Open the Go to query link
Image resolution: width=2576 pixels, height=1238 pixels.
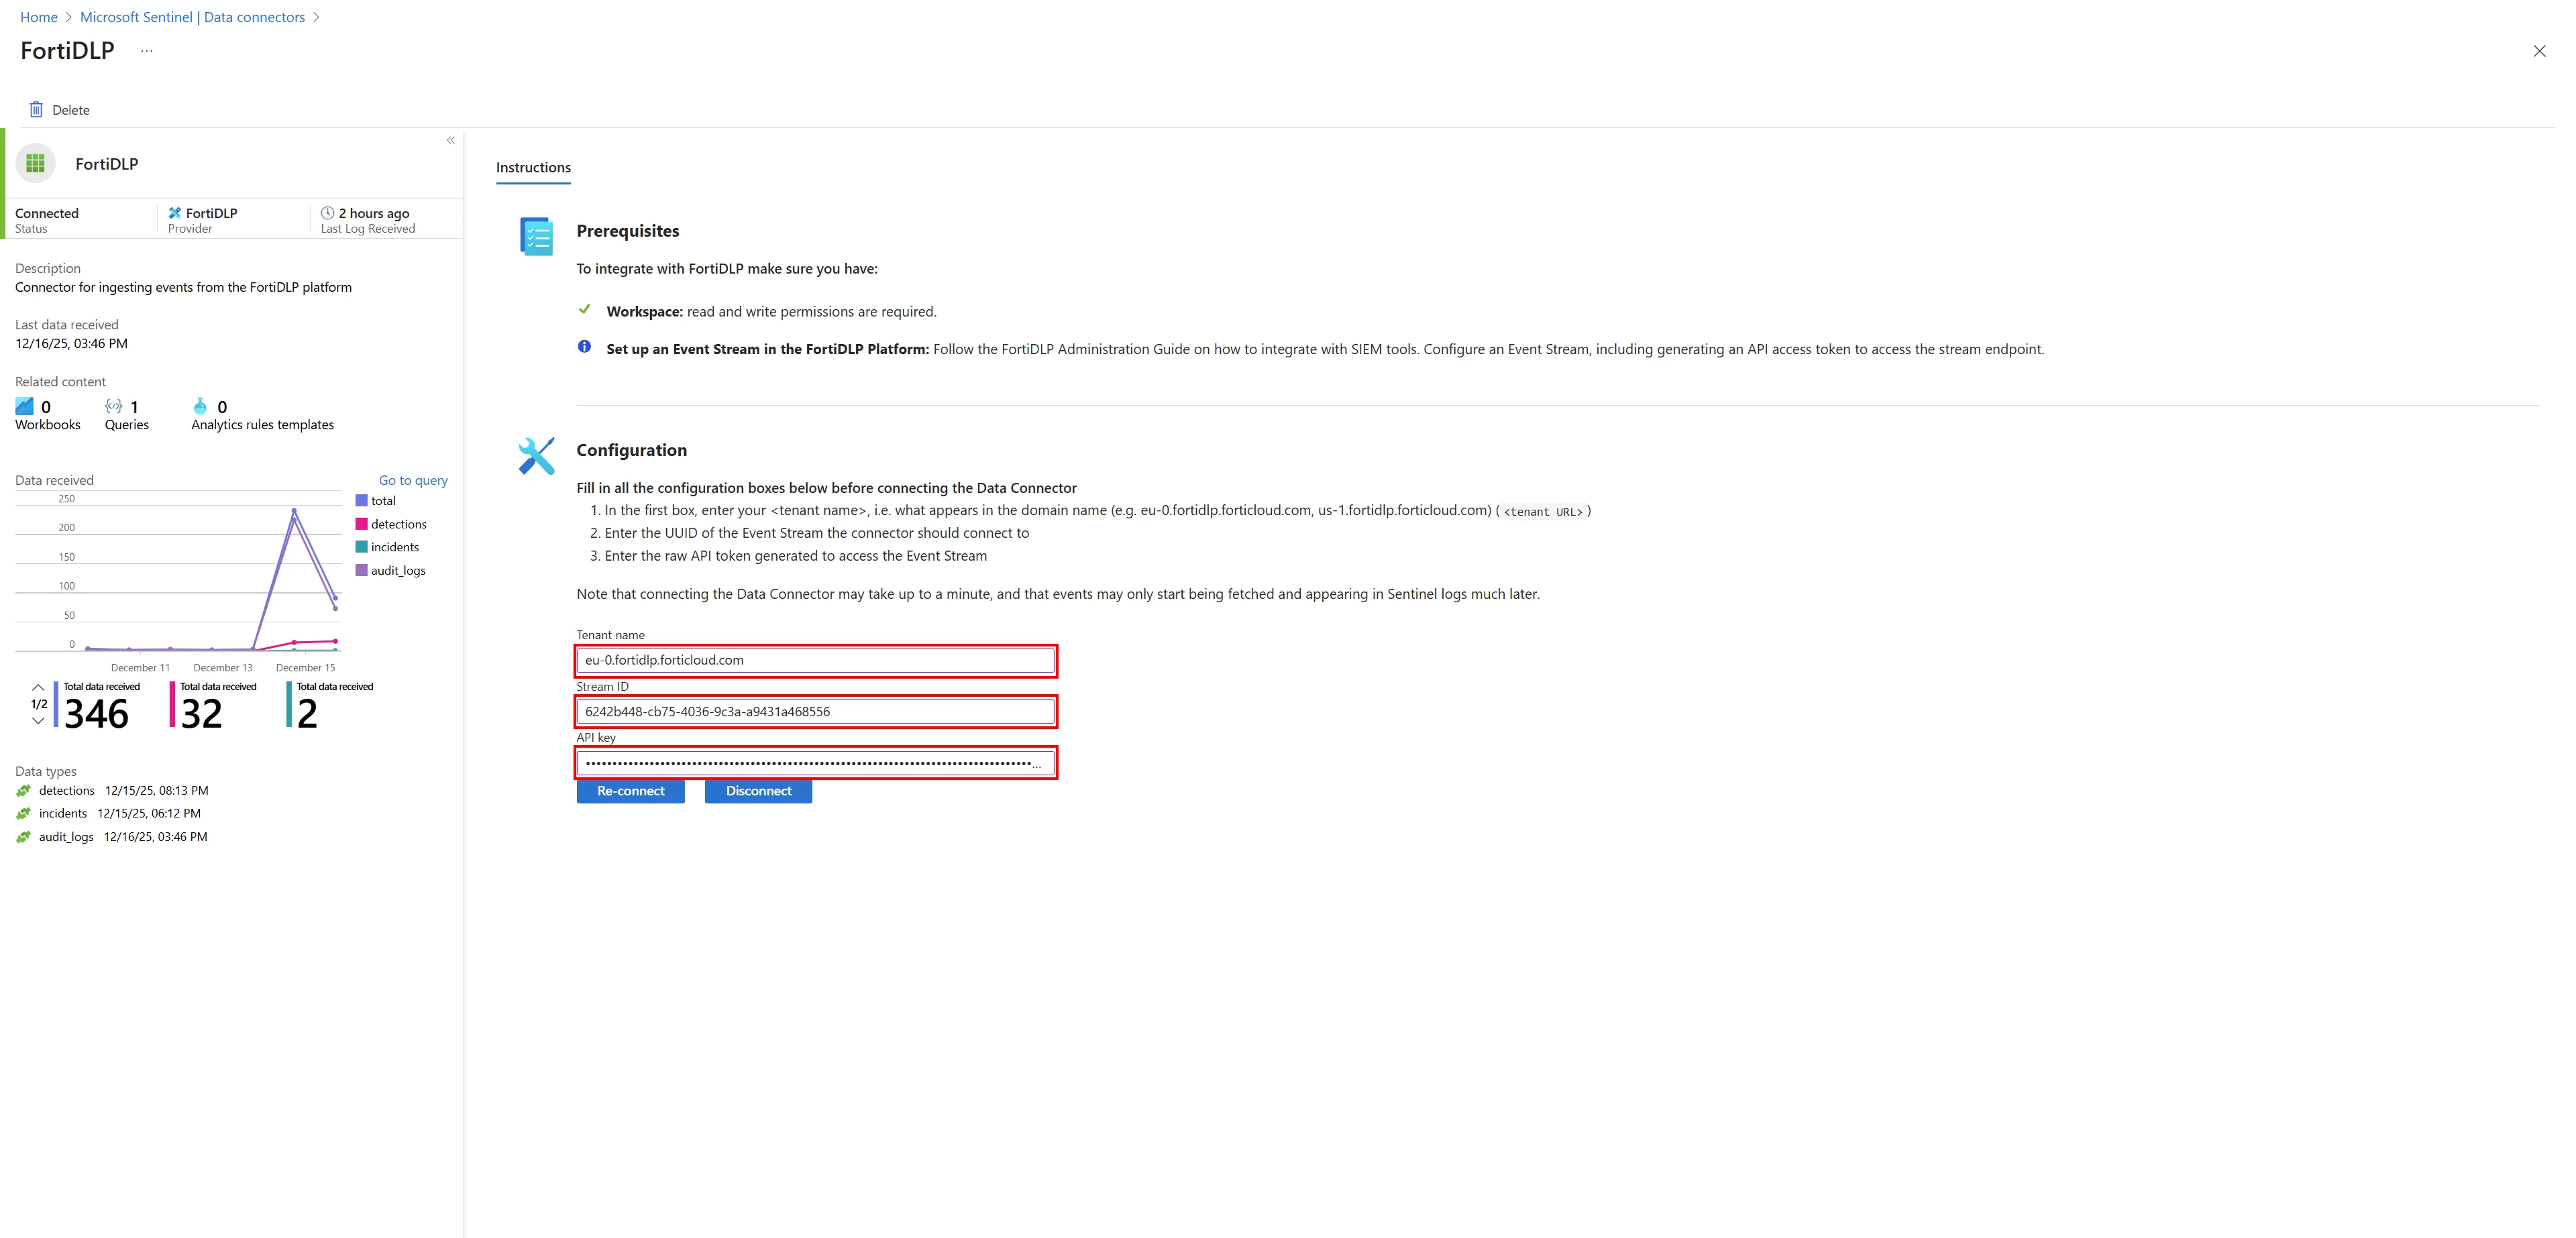point(413,480)
